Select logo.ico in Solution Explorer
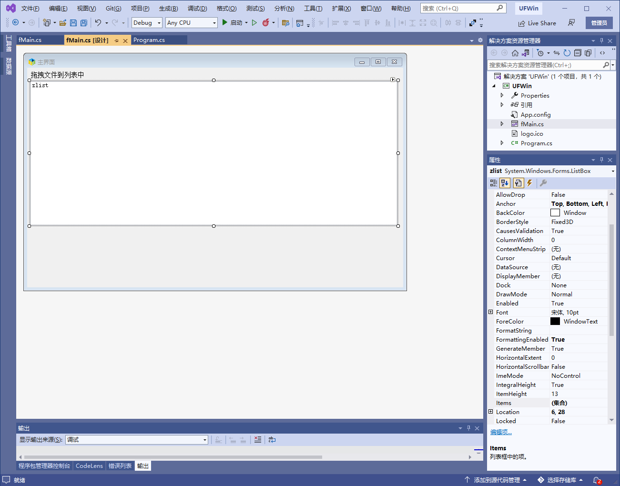The width and height of the screenshot is (620, 486). pyautogui.click(x=531, y=133)
